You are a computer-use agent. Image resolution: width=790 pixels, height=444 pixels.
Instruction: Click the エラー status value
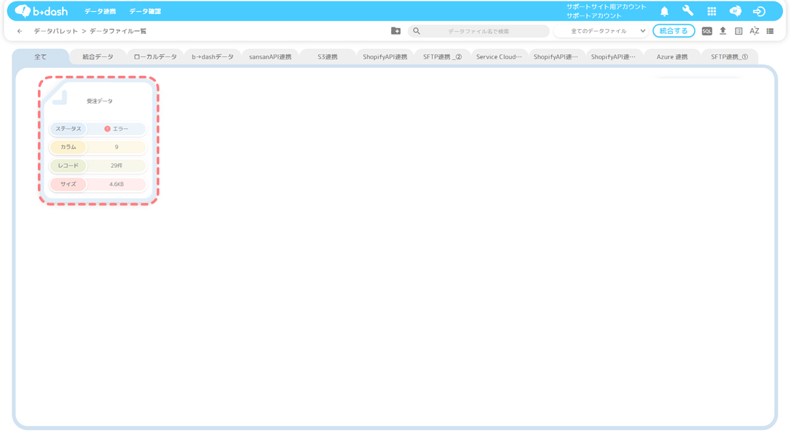tap(121, 129)
